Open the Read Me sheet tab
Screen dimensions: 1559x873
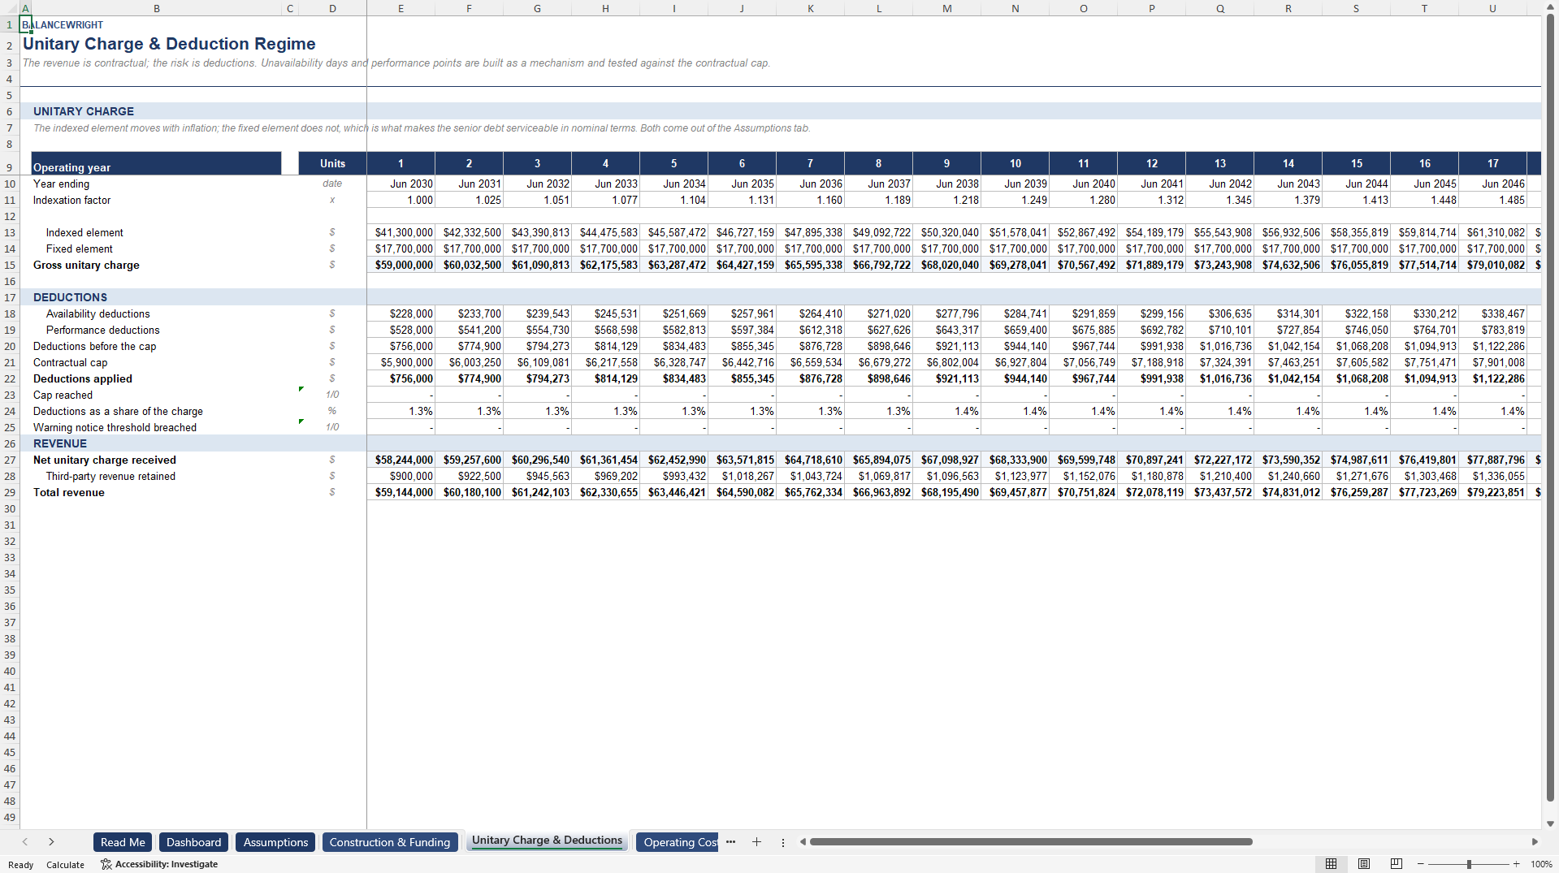[123, 842]
